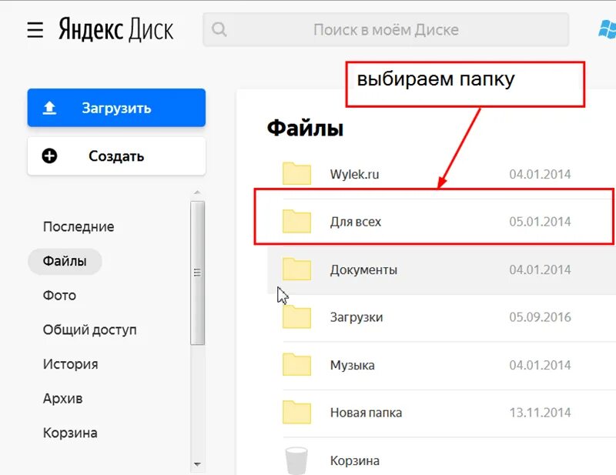Click date 05.09.2016 of Загрузки
This screenshot has width=616, height=475.
tap(540, 317)
